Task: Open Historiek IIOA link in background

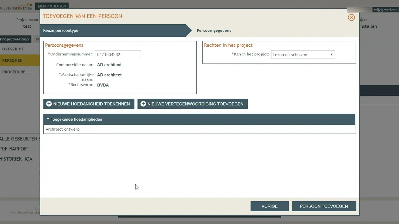Action: (x=16, y=159)
